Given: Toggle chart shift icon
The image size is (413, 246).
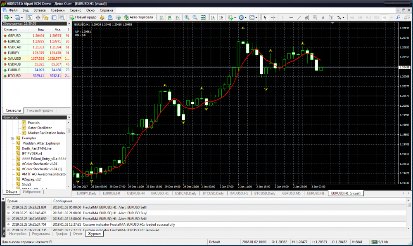Looking at the screenshot, I should click(x=221, y=17).
